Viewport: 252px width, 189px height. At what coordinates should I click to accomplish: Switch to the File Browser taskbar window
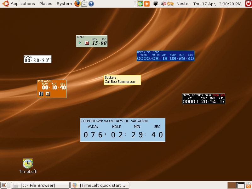40,185
